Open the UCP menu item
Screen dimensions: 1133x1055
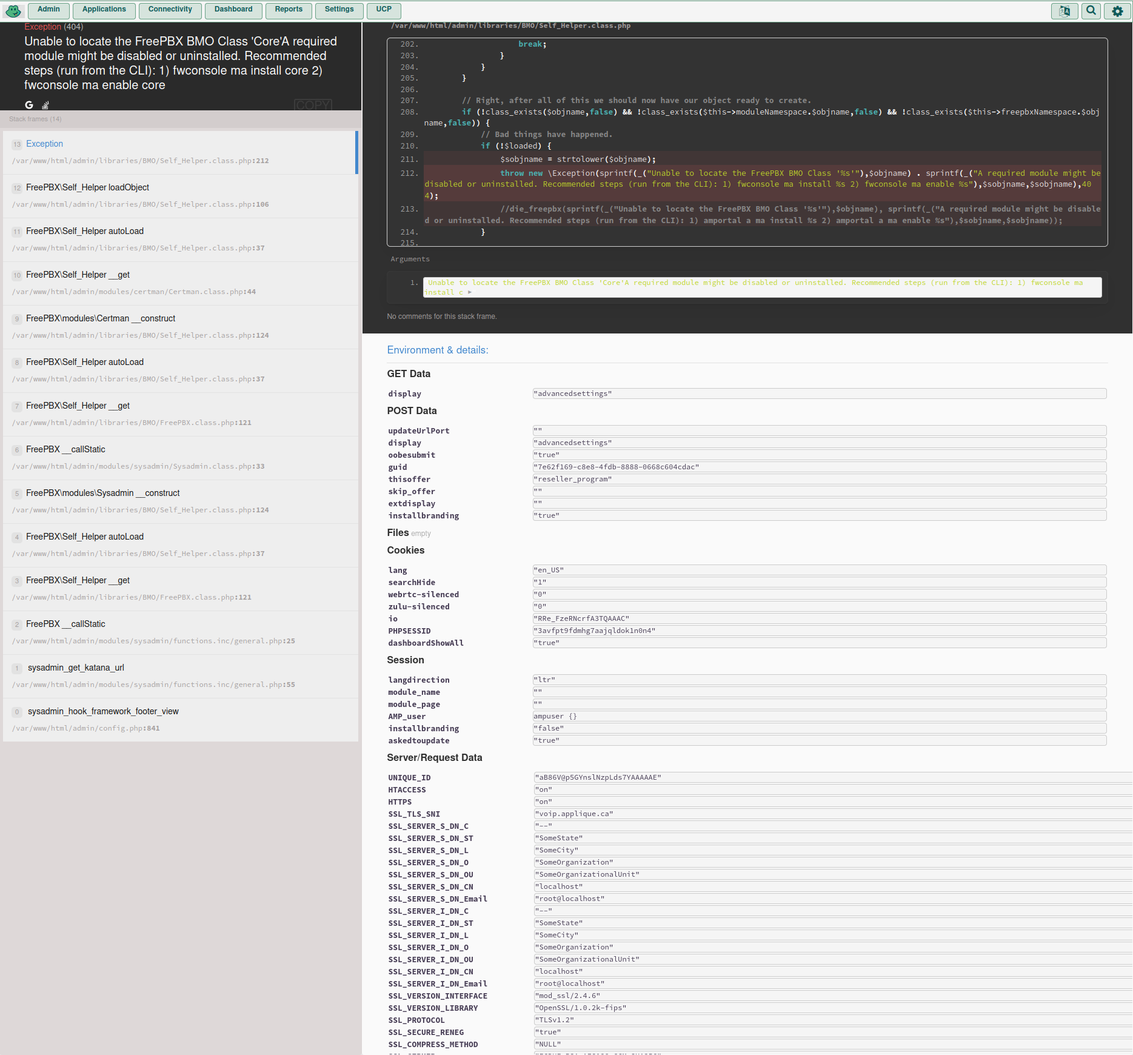pyautogui.click(x=384, y=10)
